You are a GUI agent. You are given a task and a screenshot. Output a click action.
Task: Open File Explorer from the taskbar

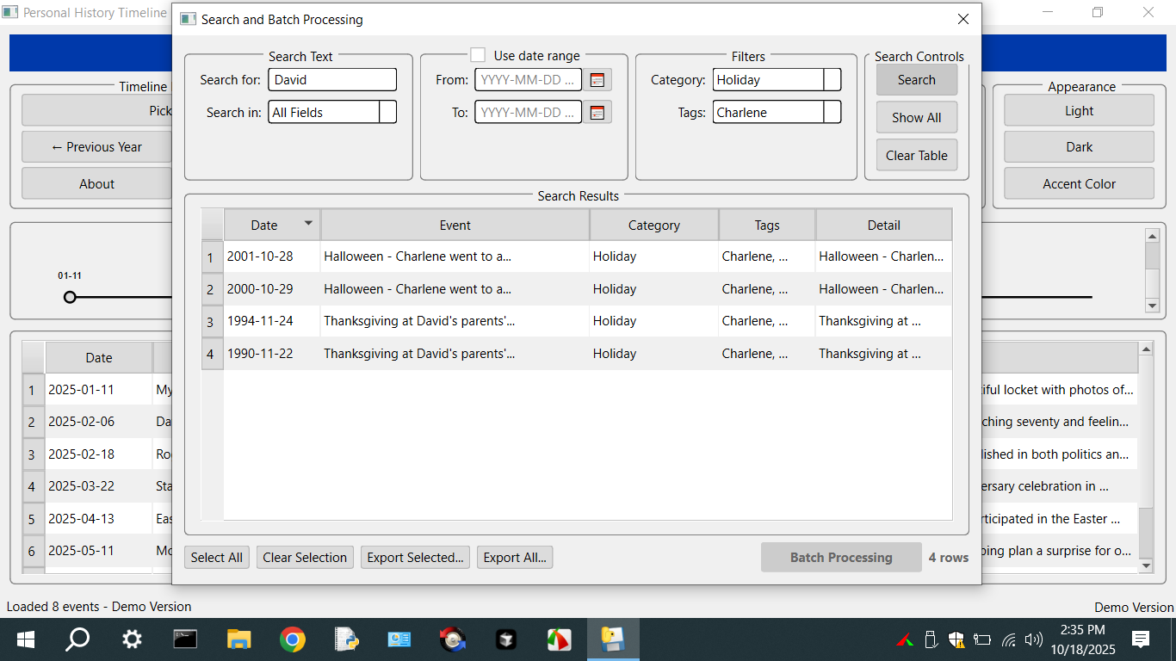coord(238,639)
